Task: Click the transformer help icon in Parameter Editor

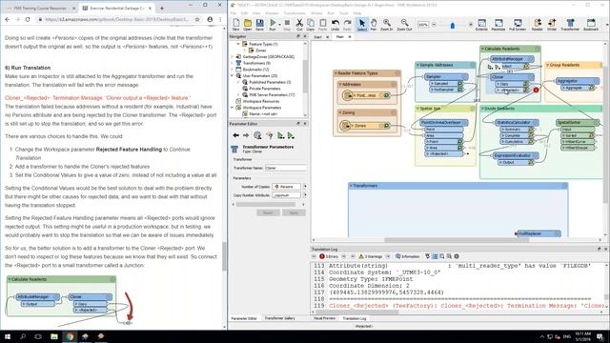Action: (269, 135)
